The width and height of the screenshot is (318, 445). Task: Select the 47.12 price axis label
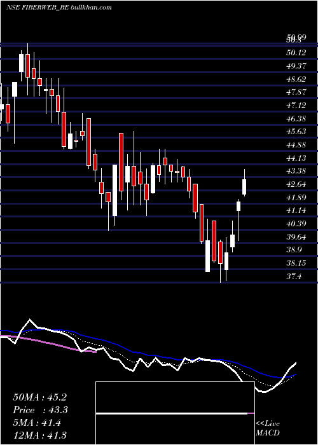(296, 106)
